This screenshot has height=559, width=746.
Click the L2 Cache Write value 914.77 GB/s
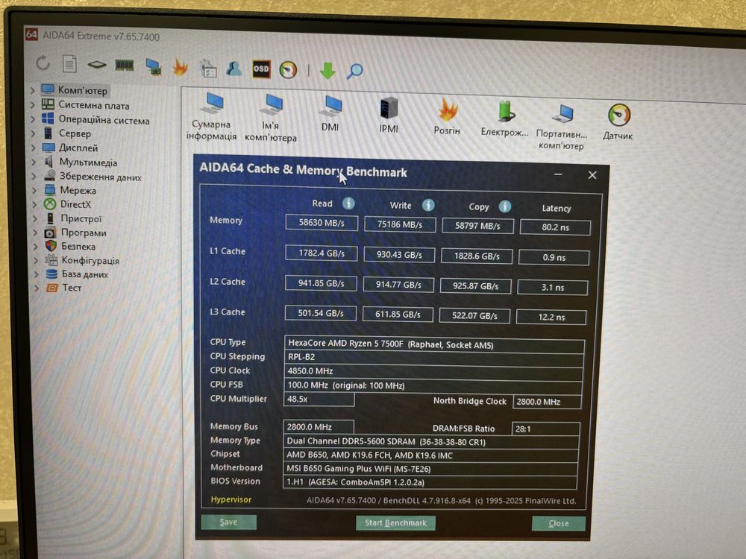coord(398,285)
